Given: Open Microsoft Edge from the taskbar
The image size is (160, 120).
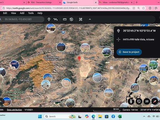Looking at the screenshot, I should coord(93,116).
